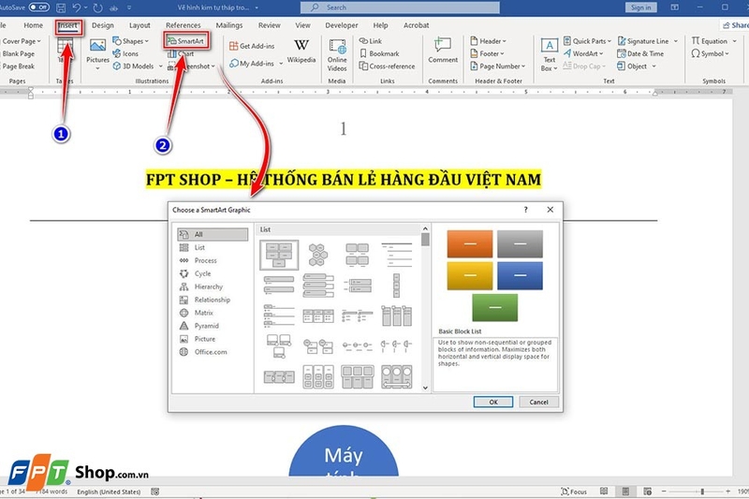Select the All category in SmartArt dialog
749x499 pixels.
tap(213, 234)
